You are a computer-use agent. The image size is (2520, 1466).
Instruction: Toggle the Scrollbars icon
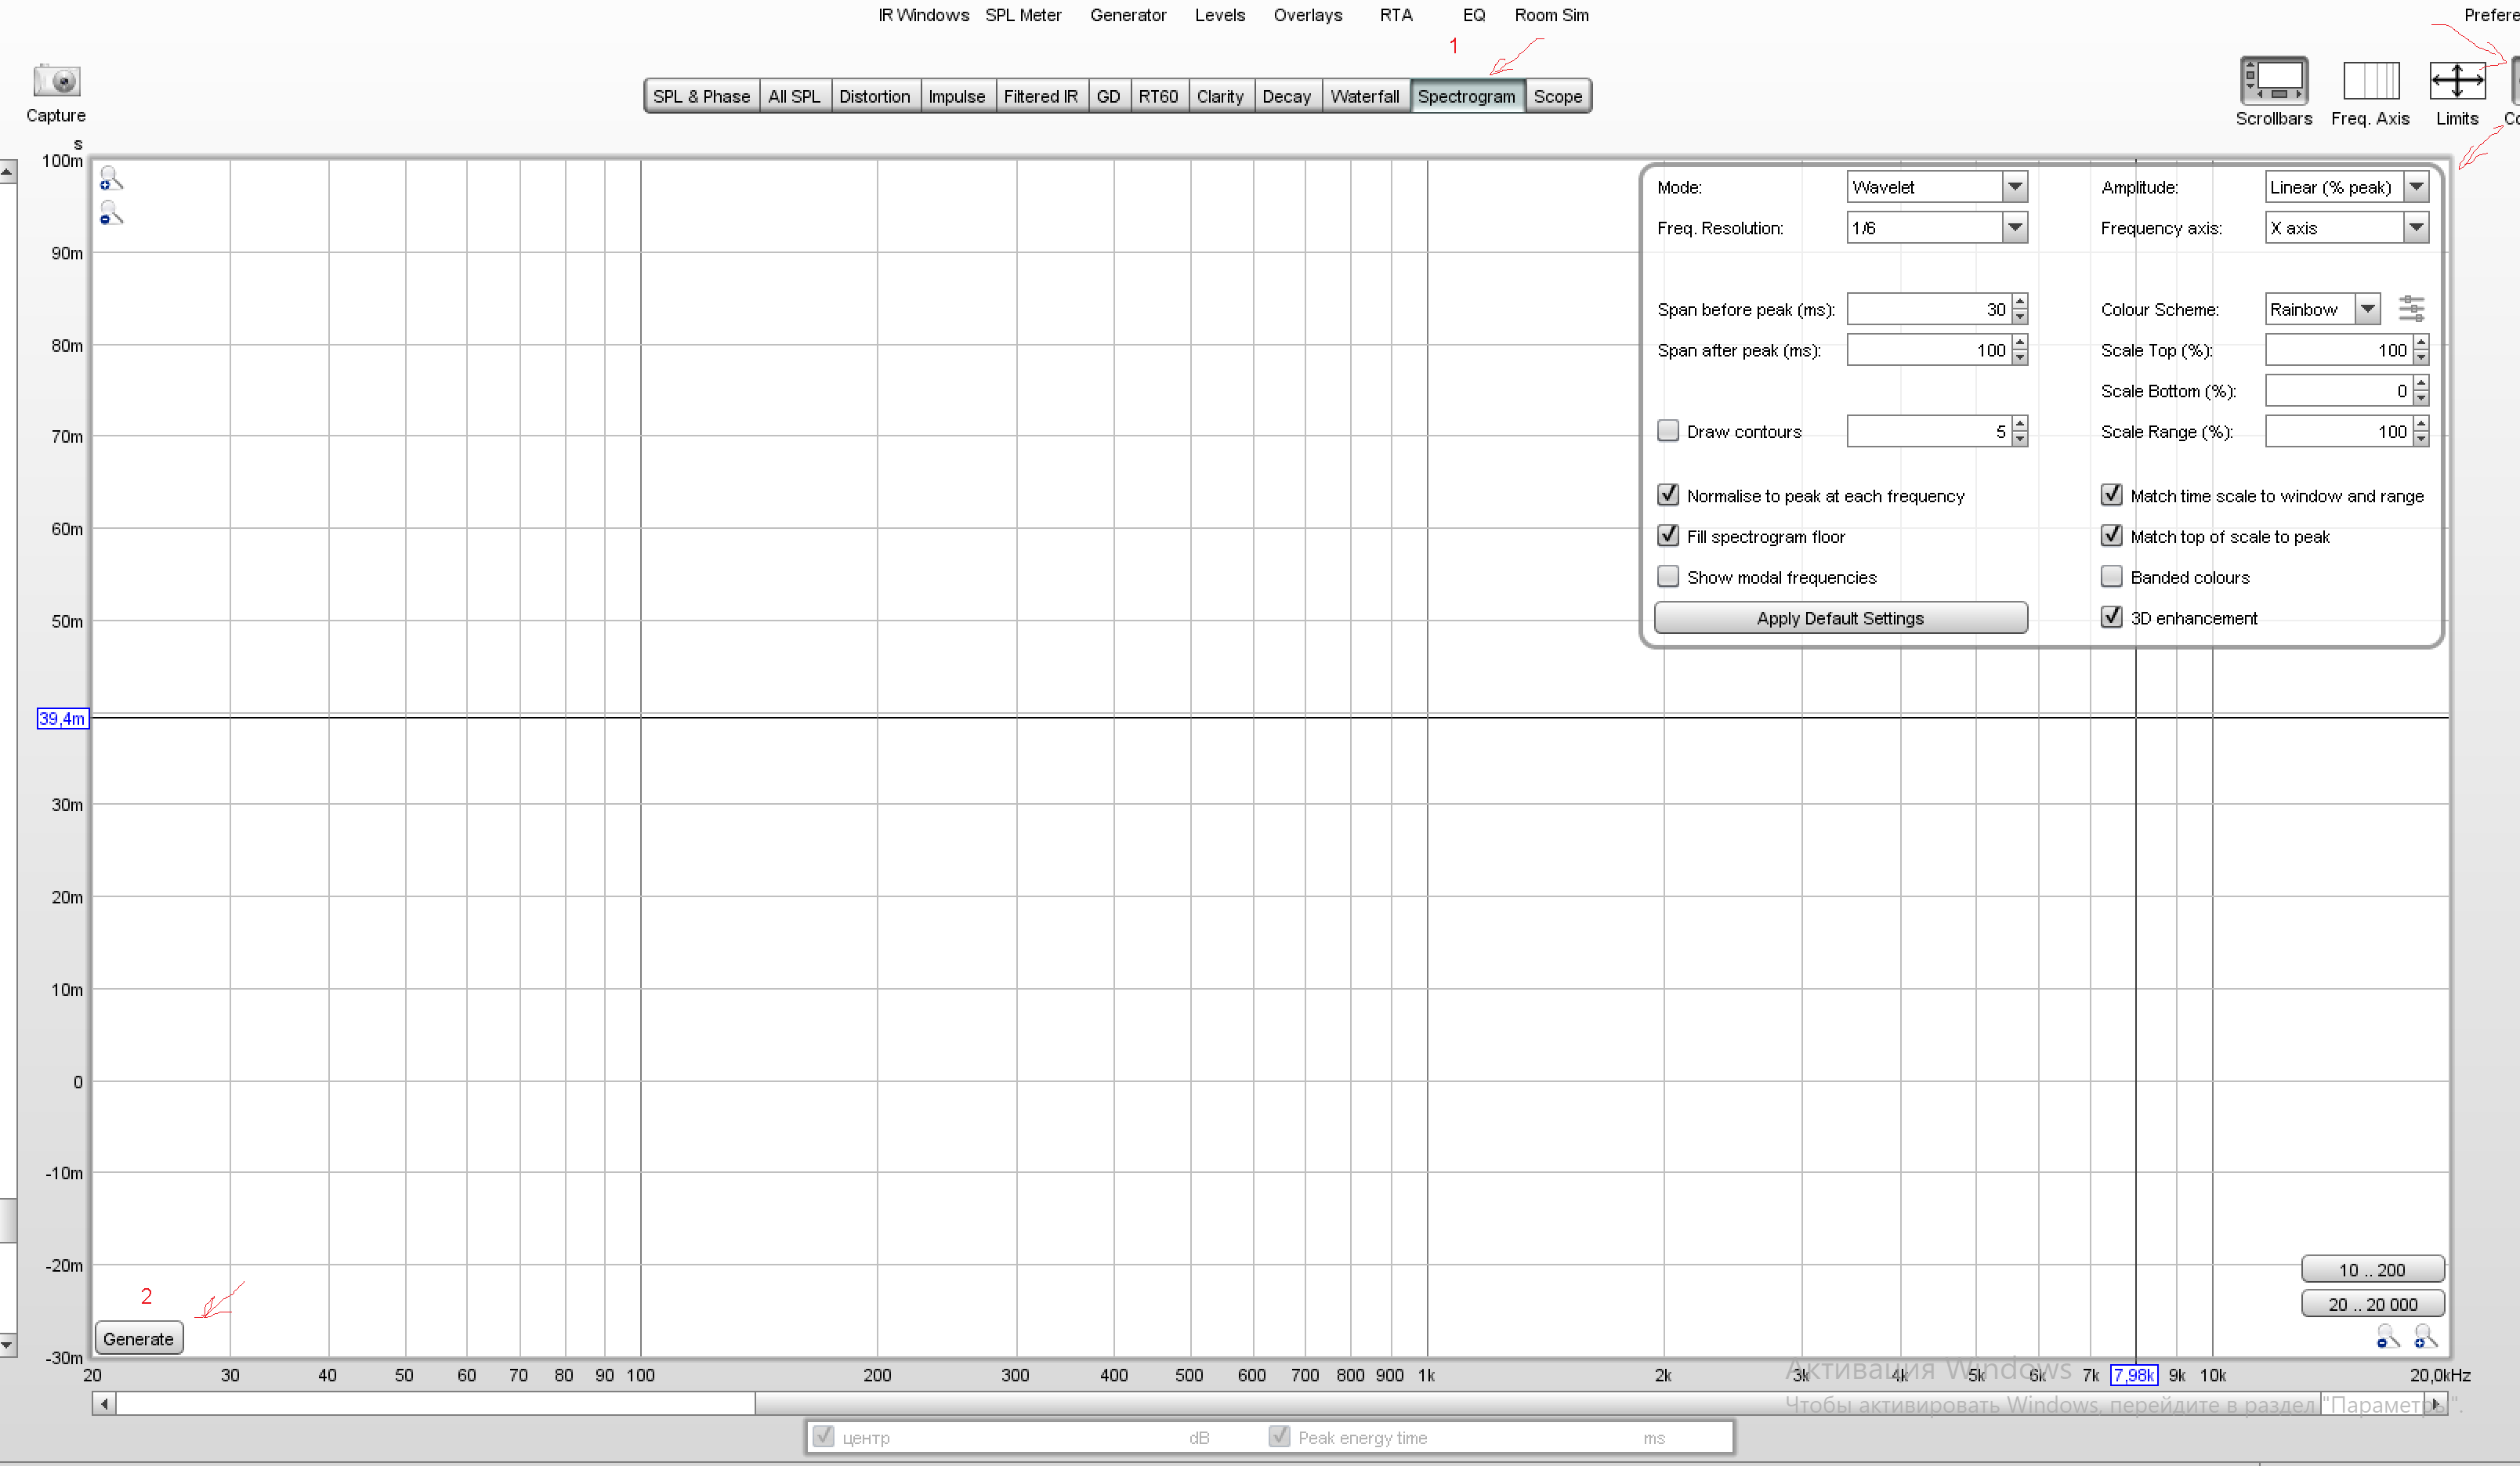click(2273, 81)
